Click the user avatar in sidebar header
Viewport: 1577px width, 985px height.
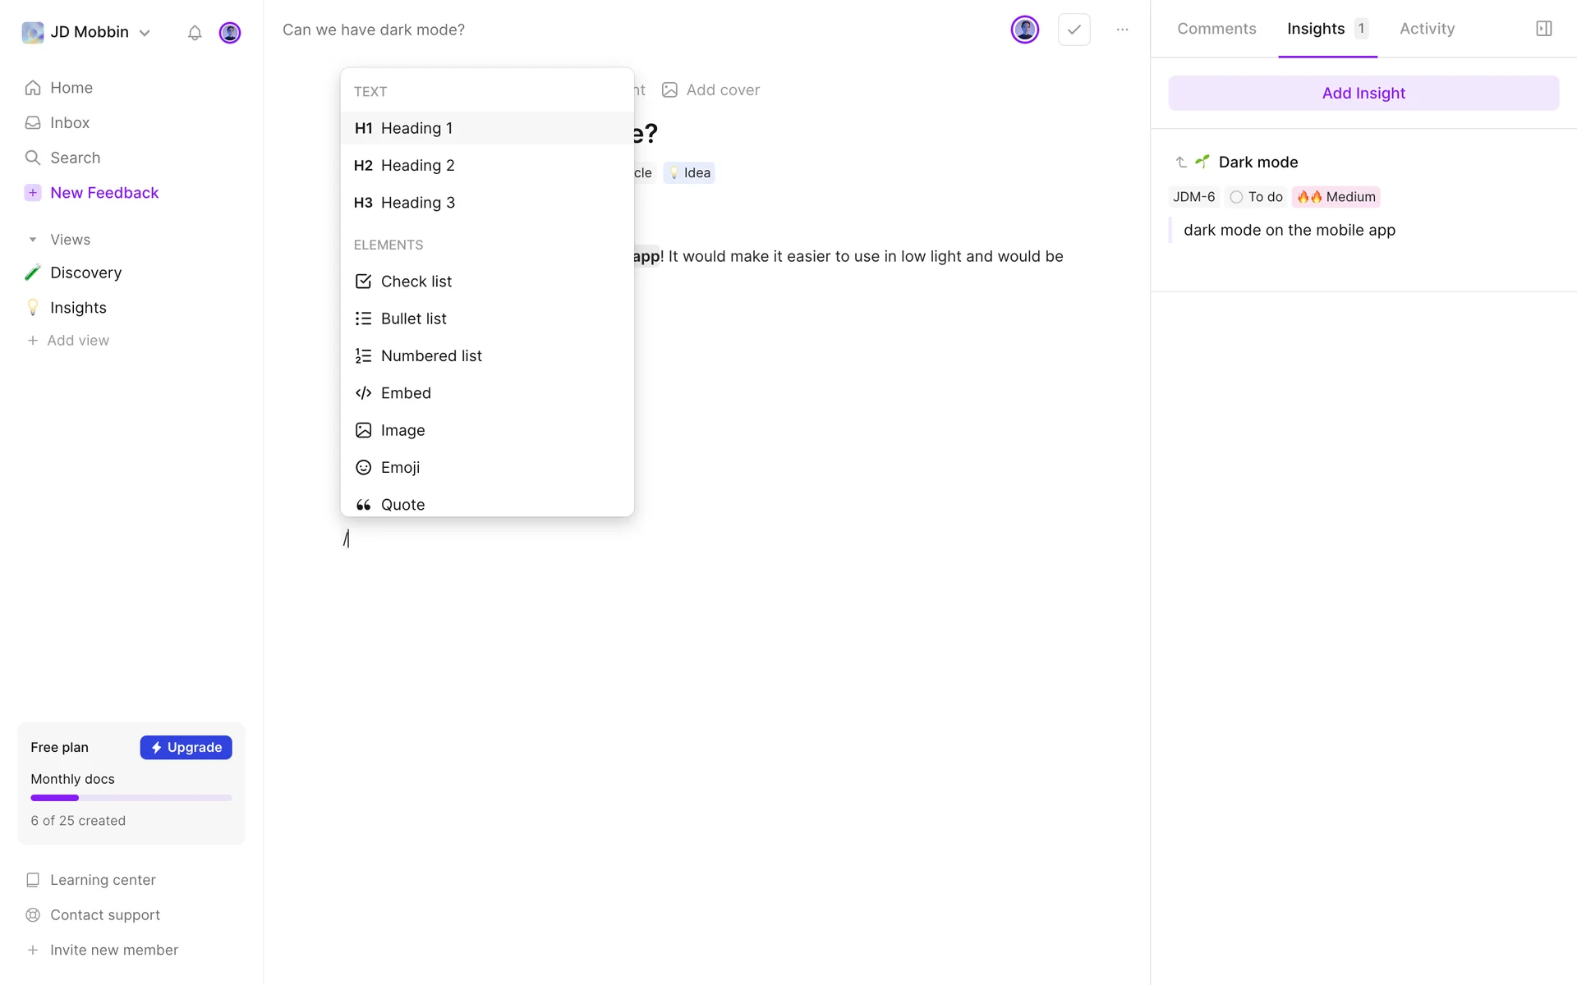[x=230, y=33]
